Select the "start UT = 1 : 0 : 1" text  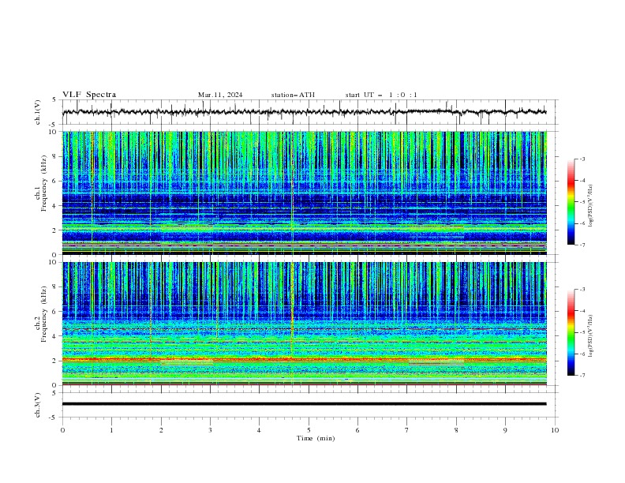pyautogui.click(x=381, y=95)
